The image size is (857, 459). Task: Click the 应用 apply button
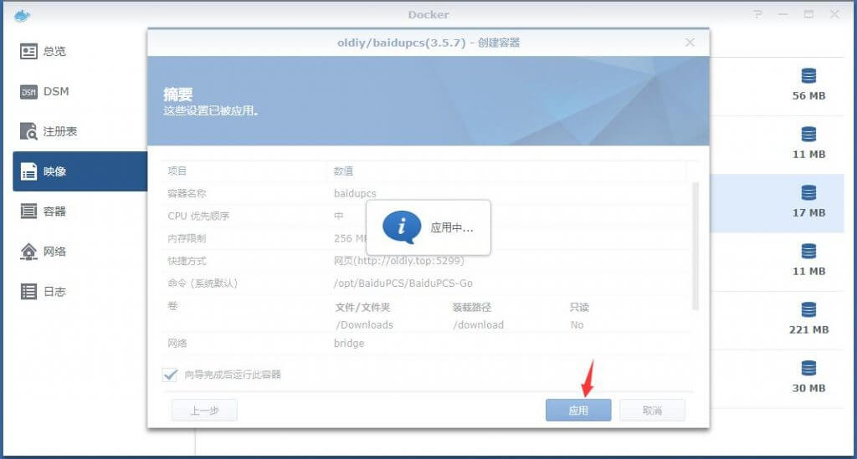pyautogui.click(x=578, y=411)
